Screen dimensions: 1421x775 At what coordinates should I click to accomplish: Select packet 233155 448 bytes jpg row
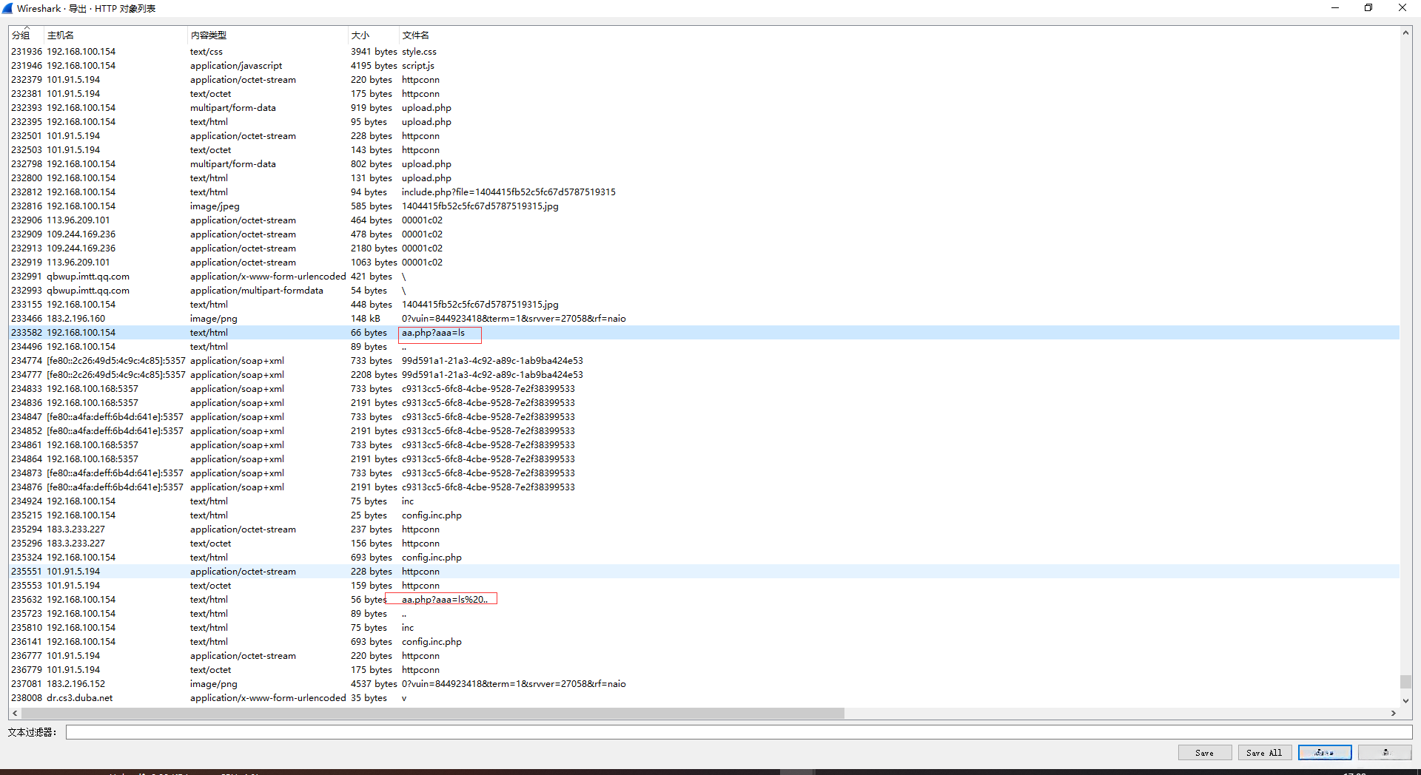pyautogui.click(x=704, y=305)
